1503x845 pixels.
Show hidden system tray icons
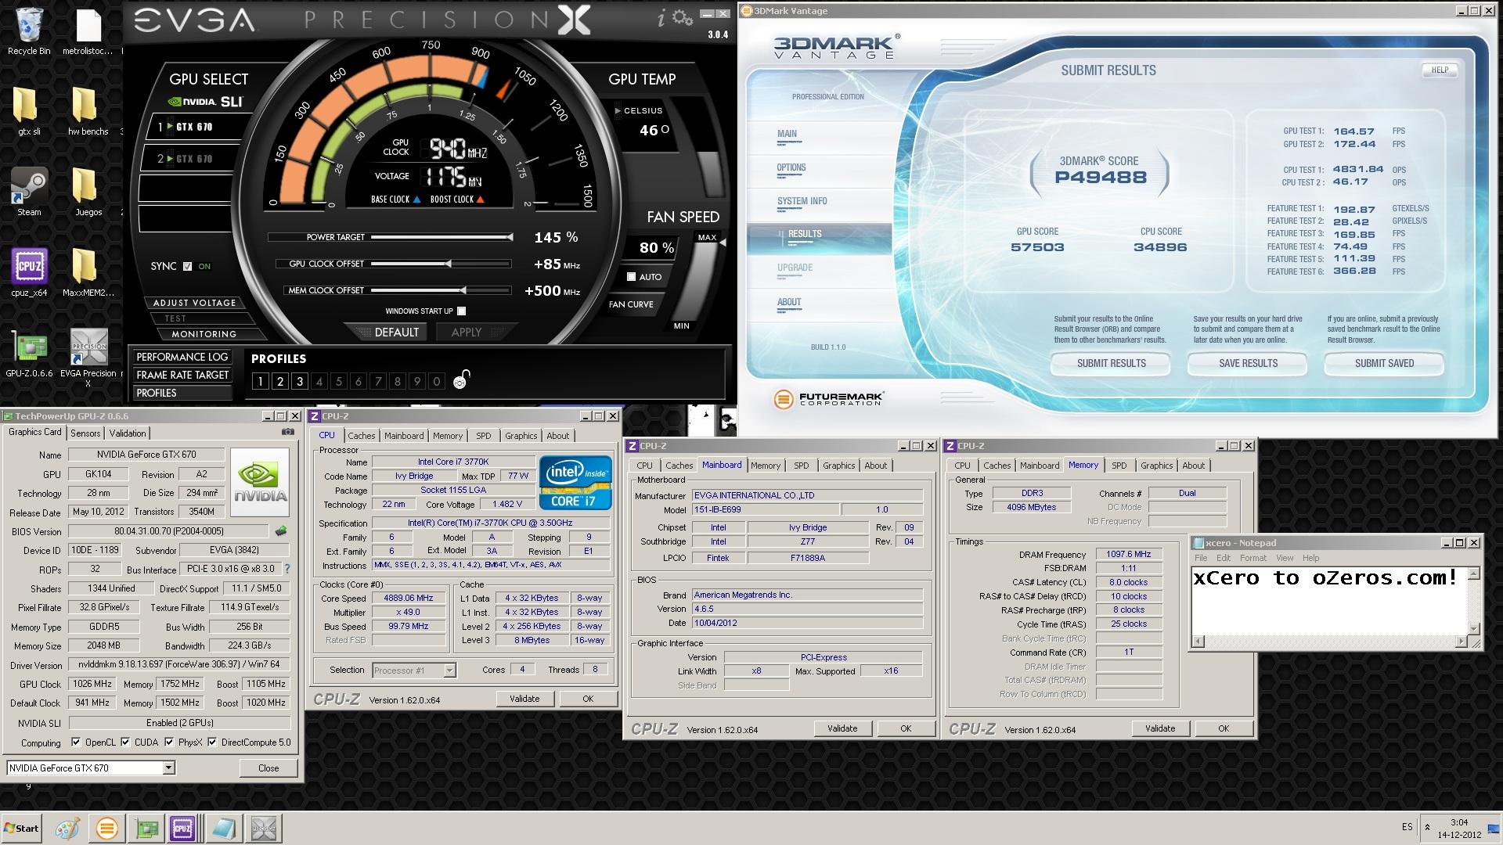click(1427, 827)
